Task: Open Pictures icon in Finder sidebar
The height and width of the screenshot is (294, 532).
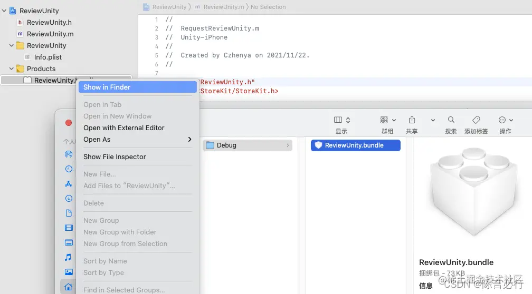Action: [x=69, y=272]
